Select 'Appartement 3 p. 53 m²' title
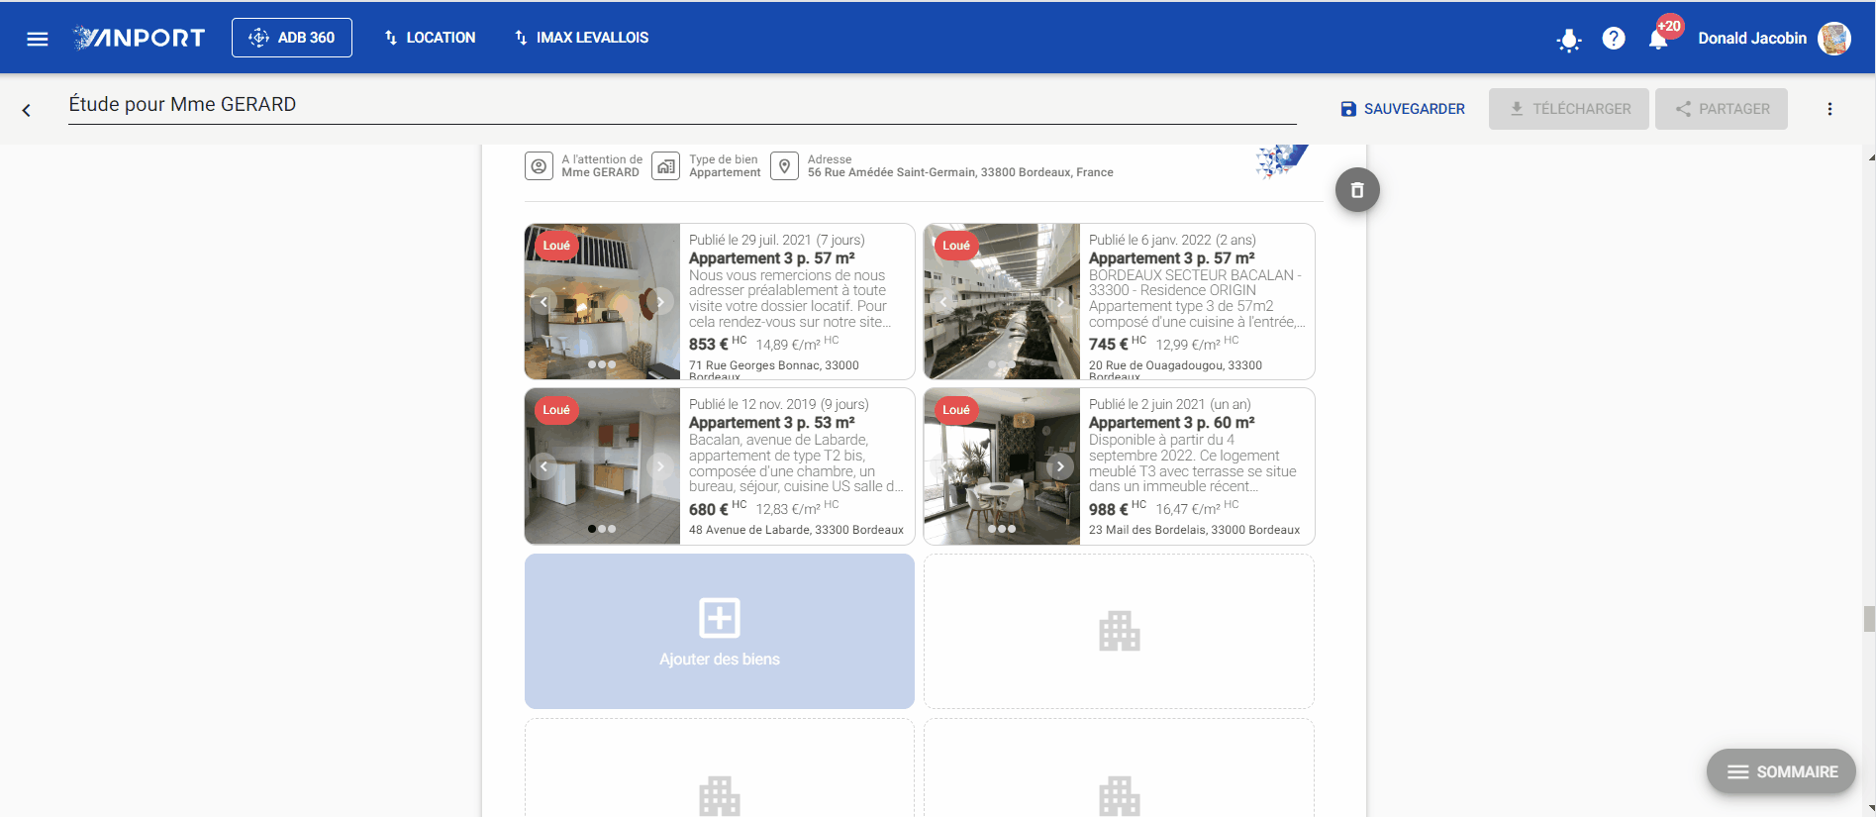This screenshot has height=817, width=1876. point(772,423)
